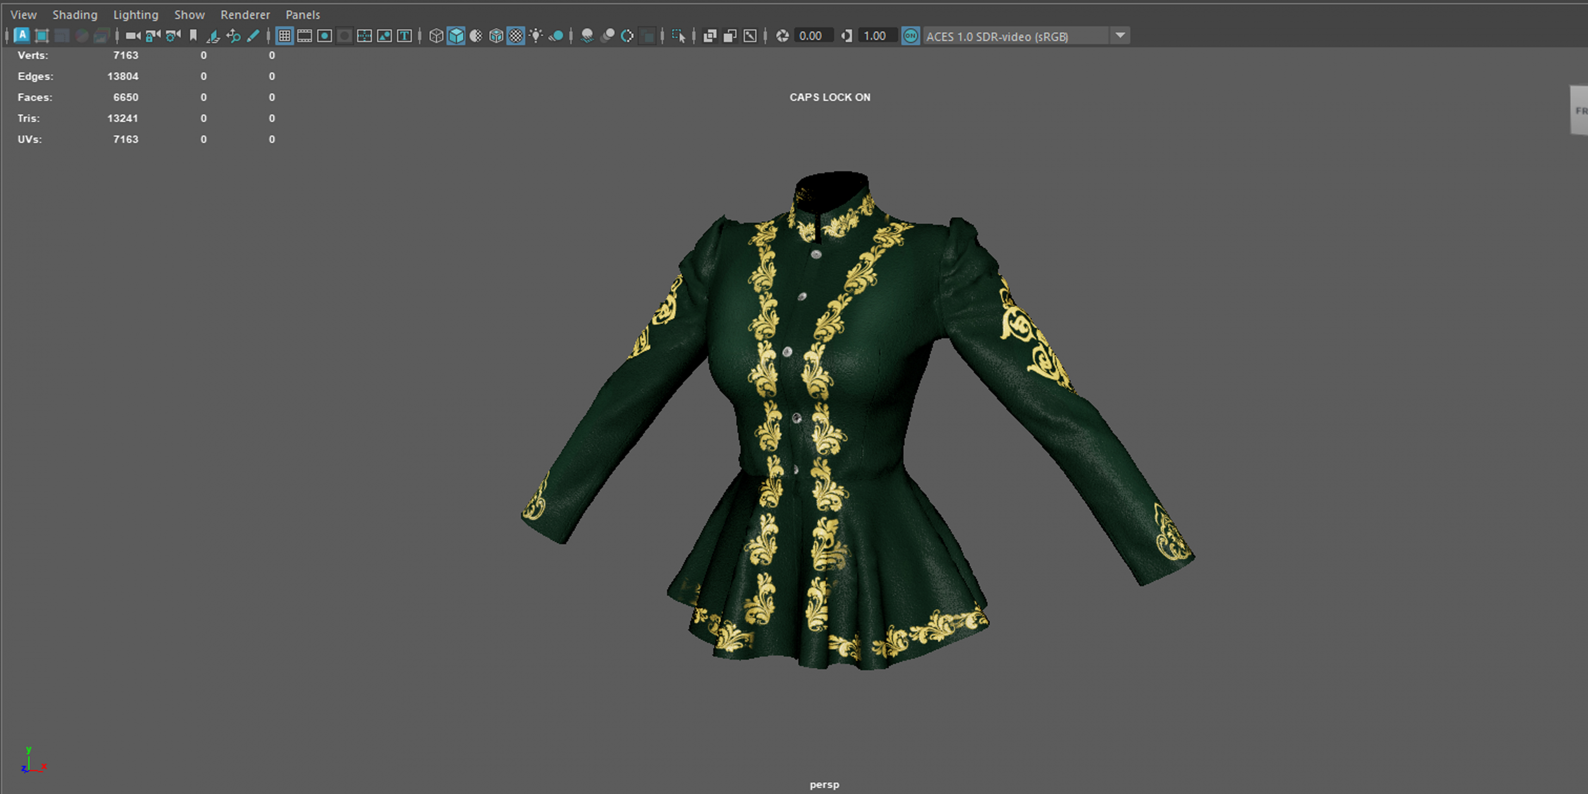
Task: Toggle X-Ray Active Components icon
Action: click(x=730, y=36)
